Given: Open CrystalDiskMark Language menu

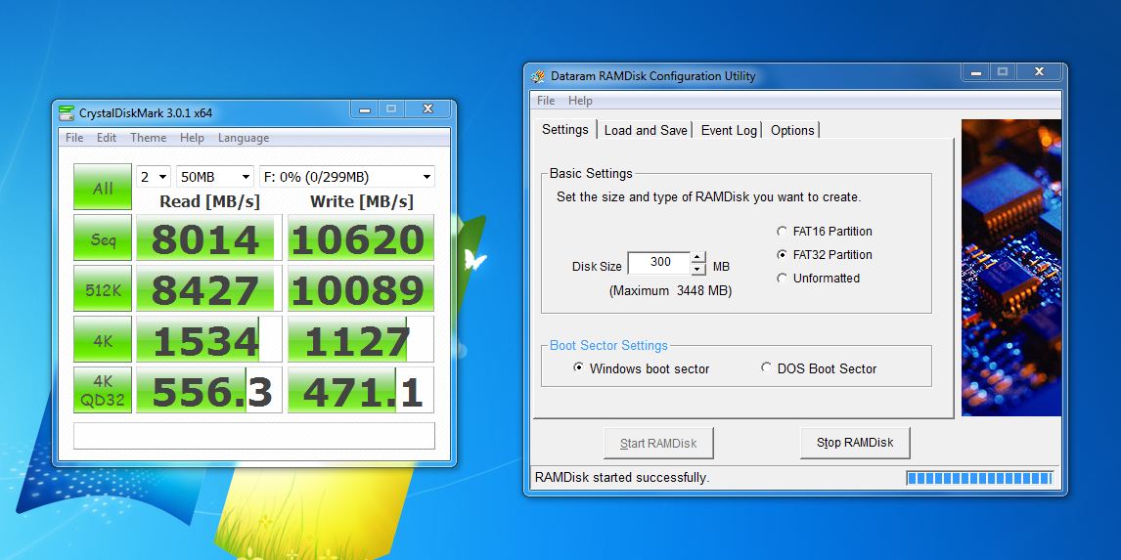Looking at the screenshot, I should 244,138.
